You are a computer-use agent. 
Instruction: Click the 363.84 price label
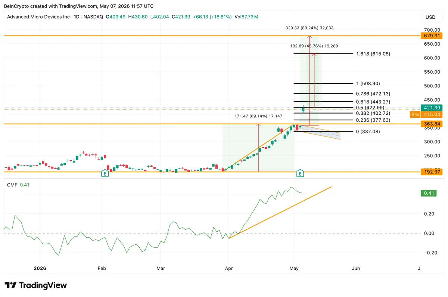[431, 124]
